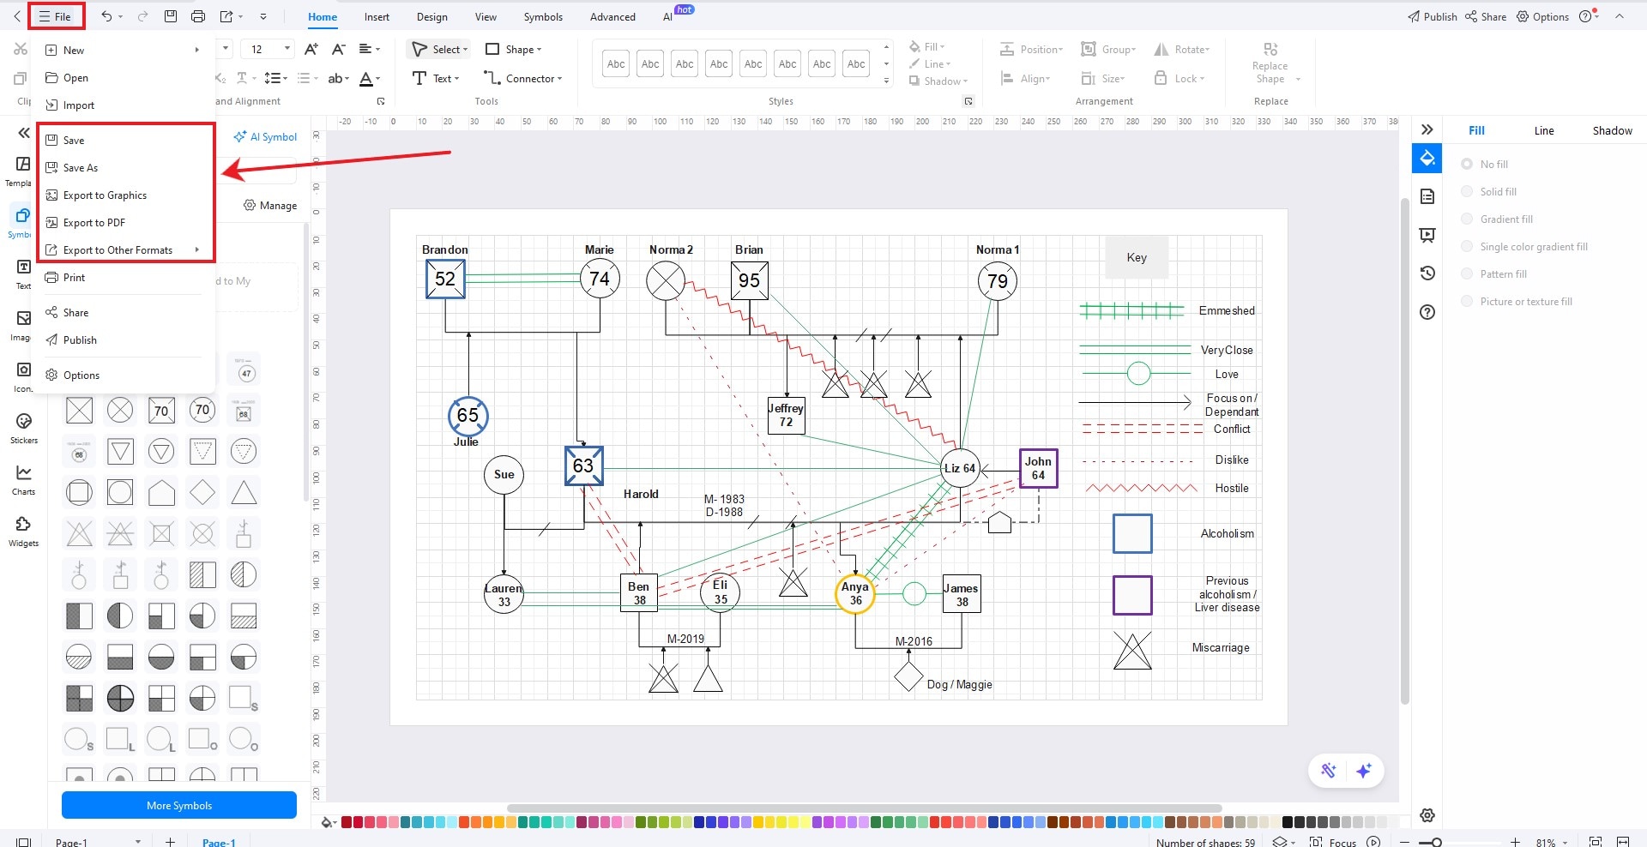Click the More Symbols button
The image size is (1647, 847).
179,805
